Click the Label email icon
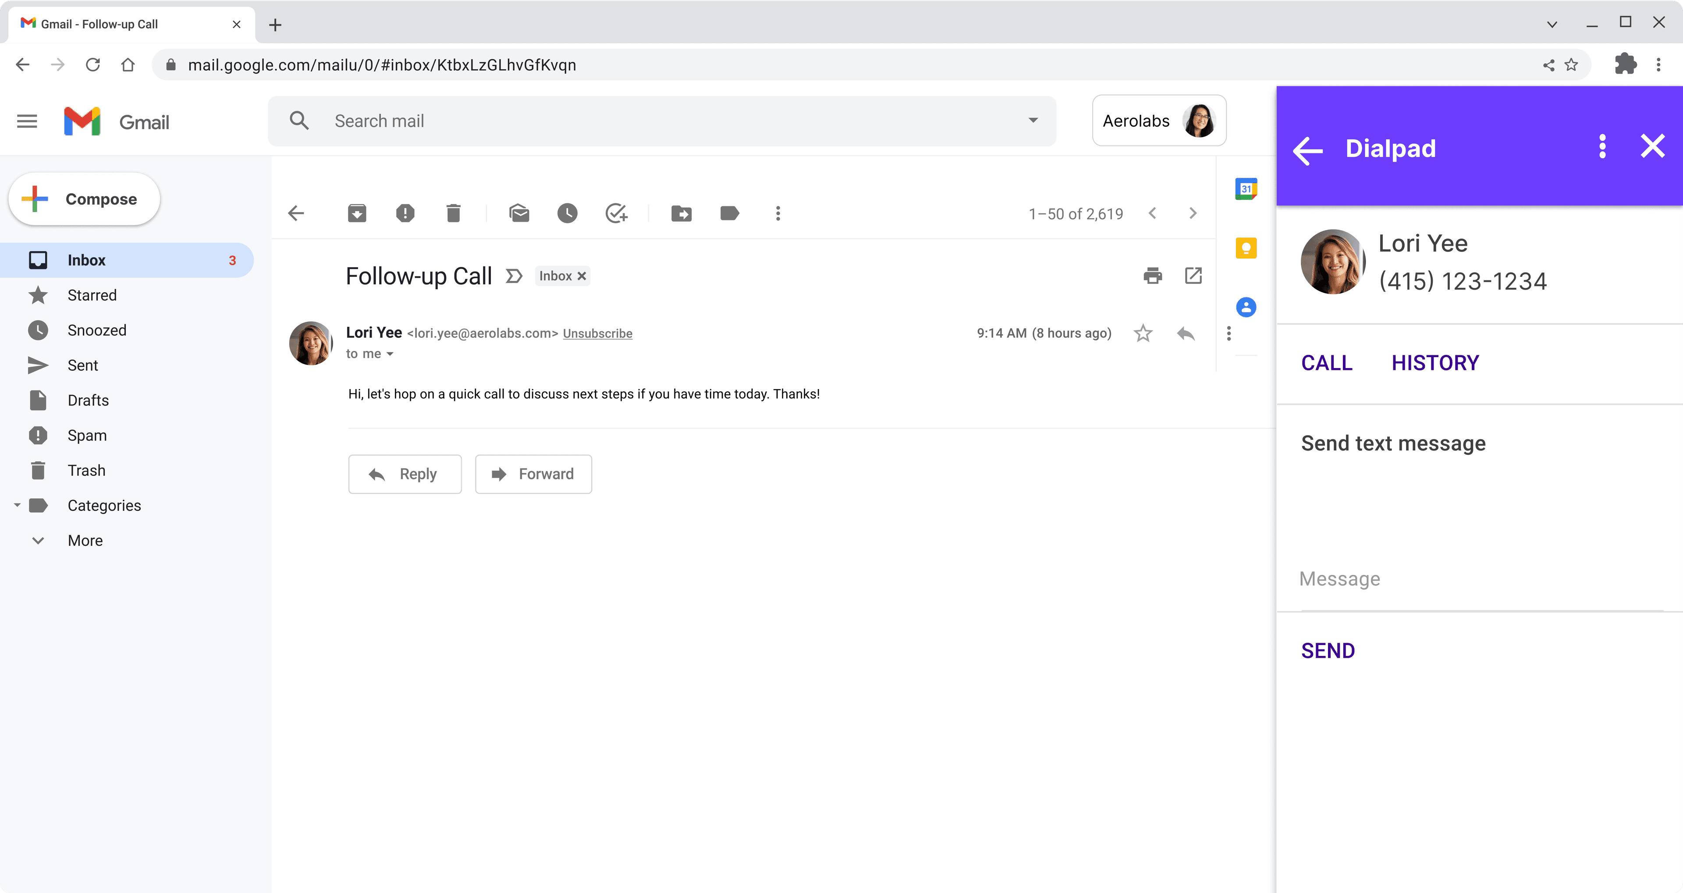Image resolution: width=1683 pixels, height=893 pixels. 730,213
